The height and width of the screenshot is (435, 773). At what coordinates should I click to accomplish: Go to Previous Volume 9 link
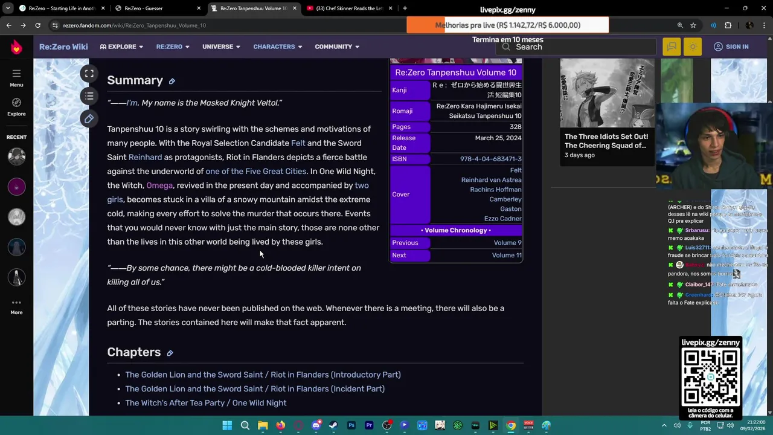tap(507, 243)
